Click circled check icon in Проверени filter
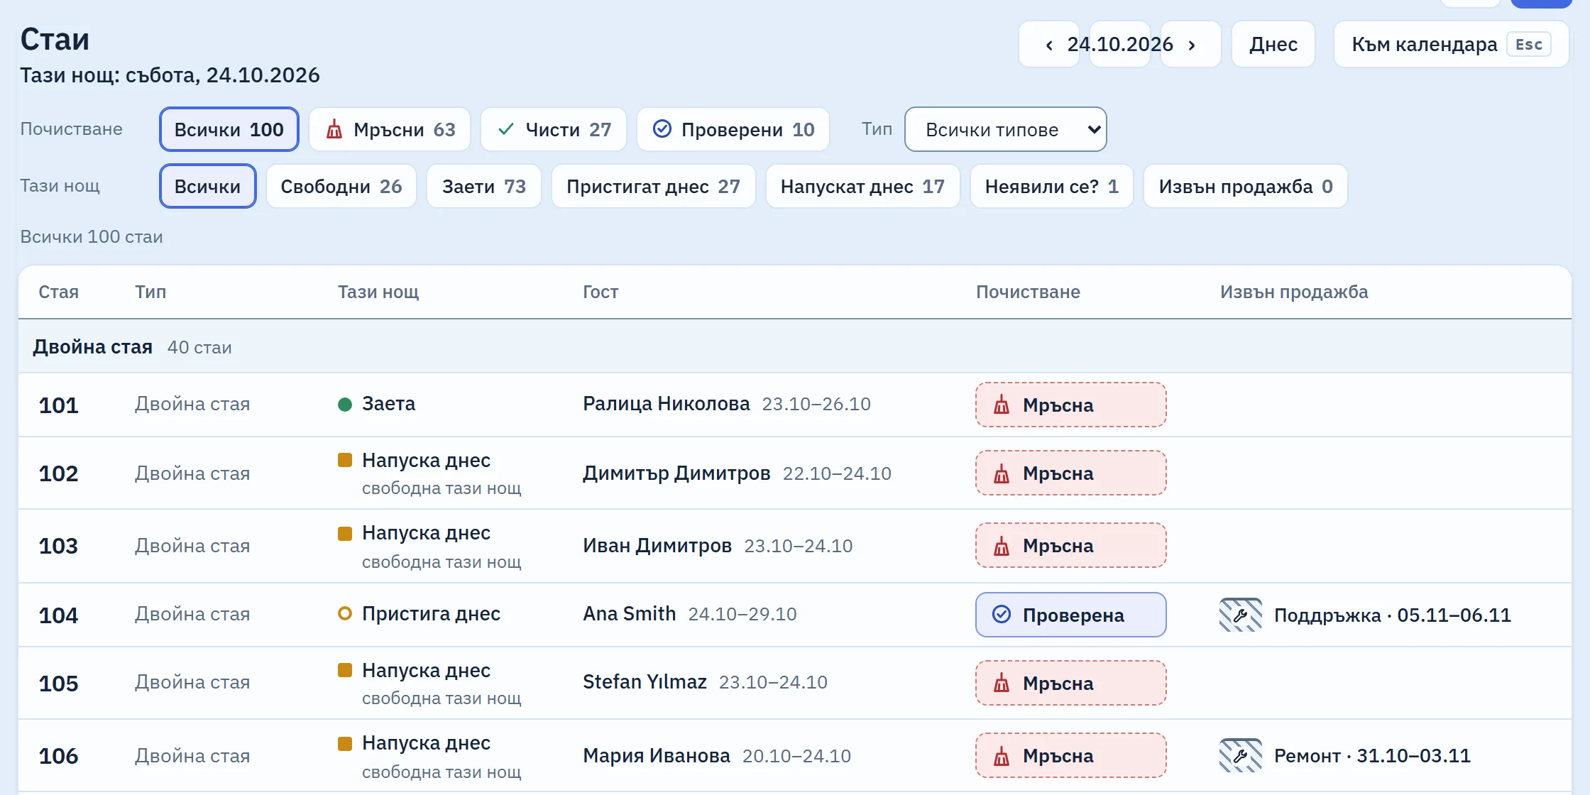 662,128
